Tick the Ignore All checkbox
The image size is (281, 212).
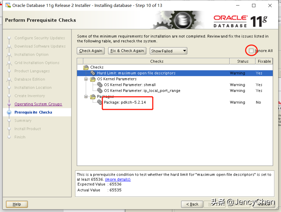[x=251, y=51]
